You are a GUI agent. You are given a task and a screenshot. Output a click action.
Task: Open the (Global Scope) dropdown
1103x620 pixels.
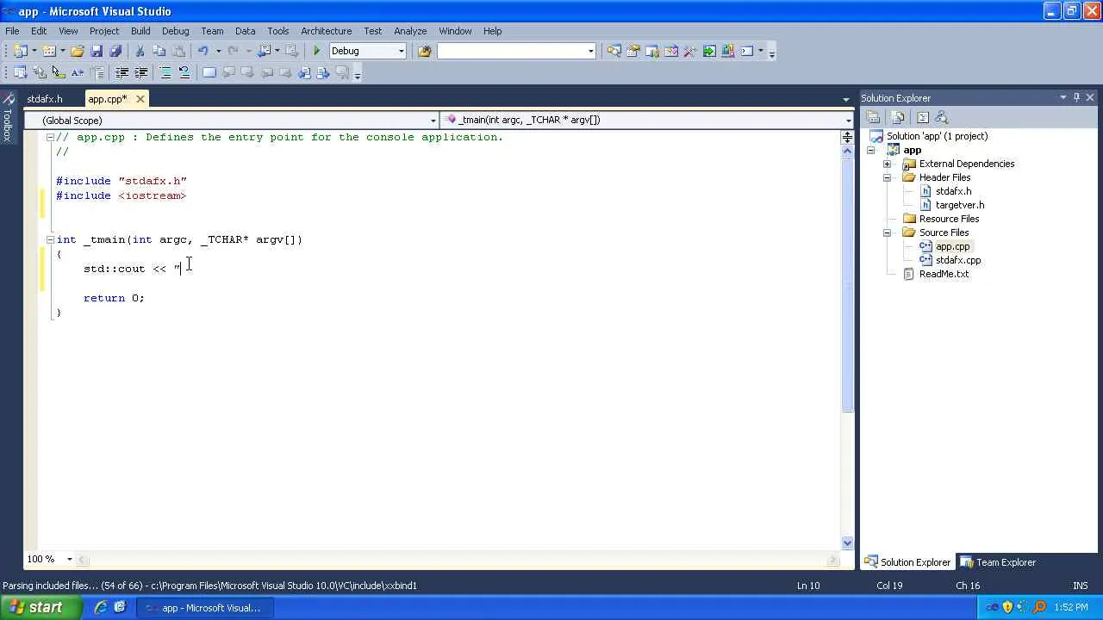pos(433,121)
